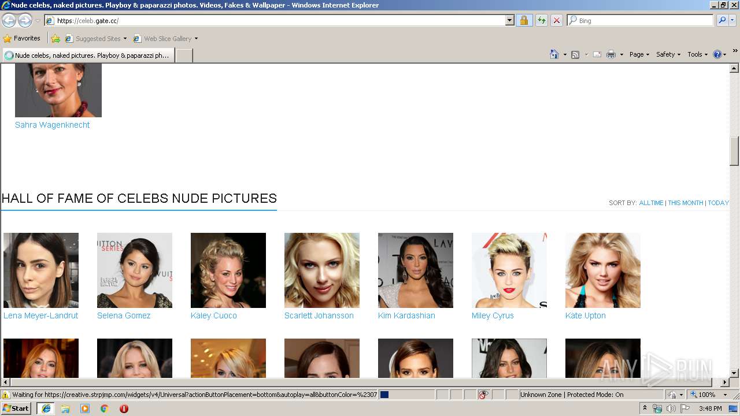Click the status bar warning icon
The width and height of the screenshot is (740, 416).
click(6, 395)
